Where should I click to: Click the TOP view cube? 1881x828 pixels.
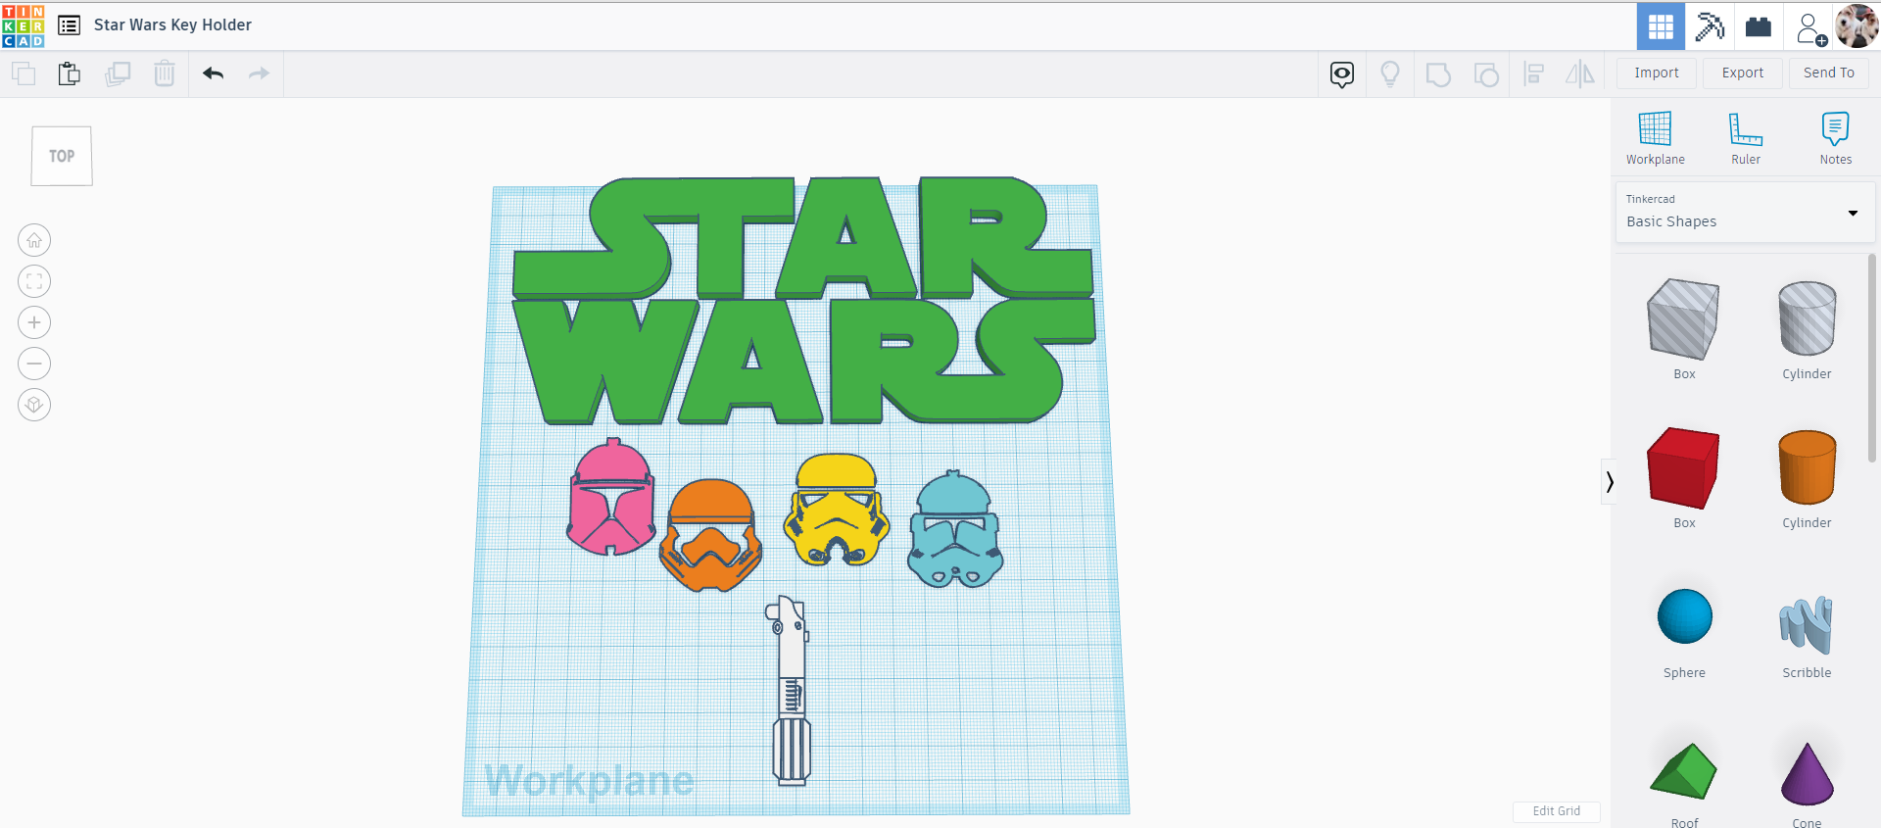click(x=62, y=156)
